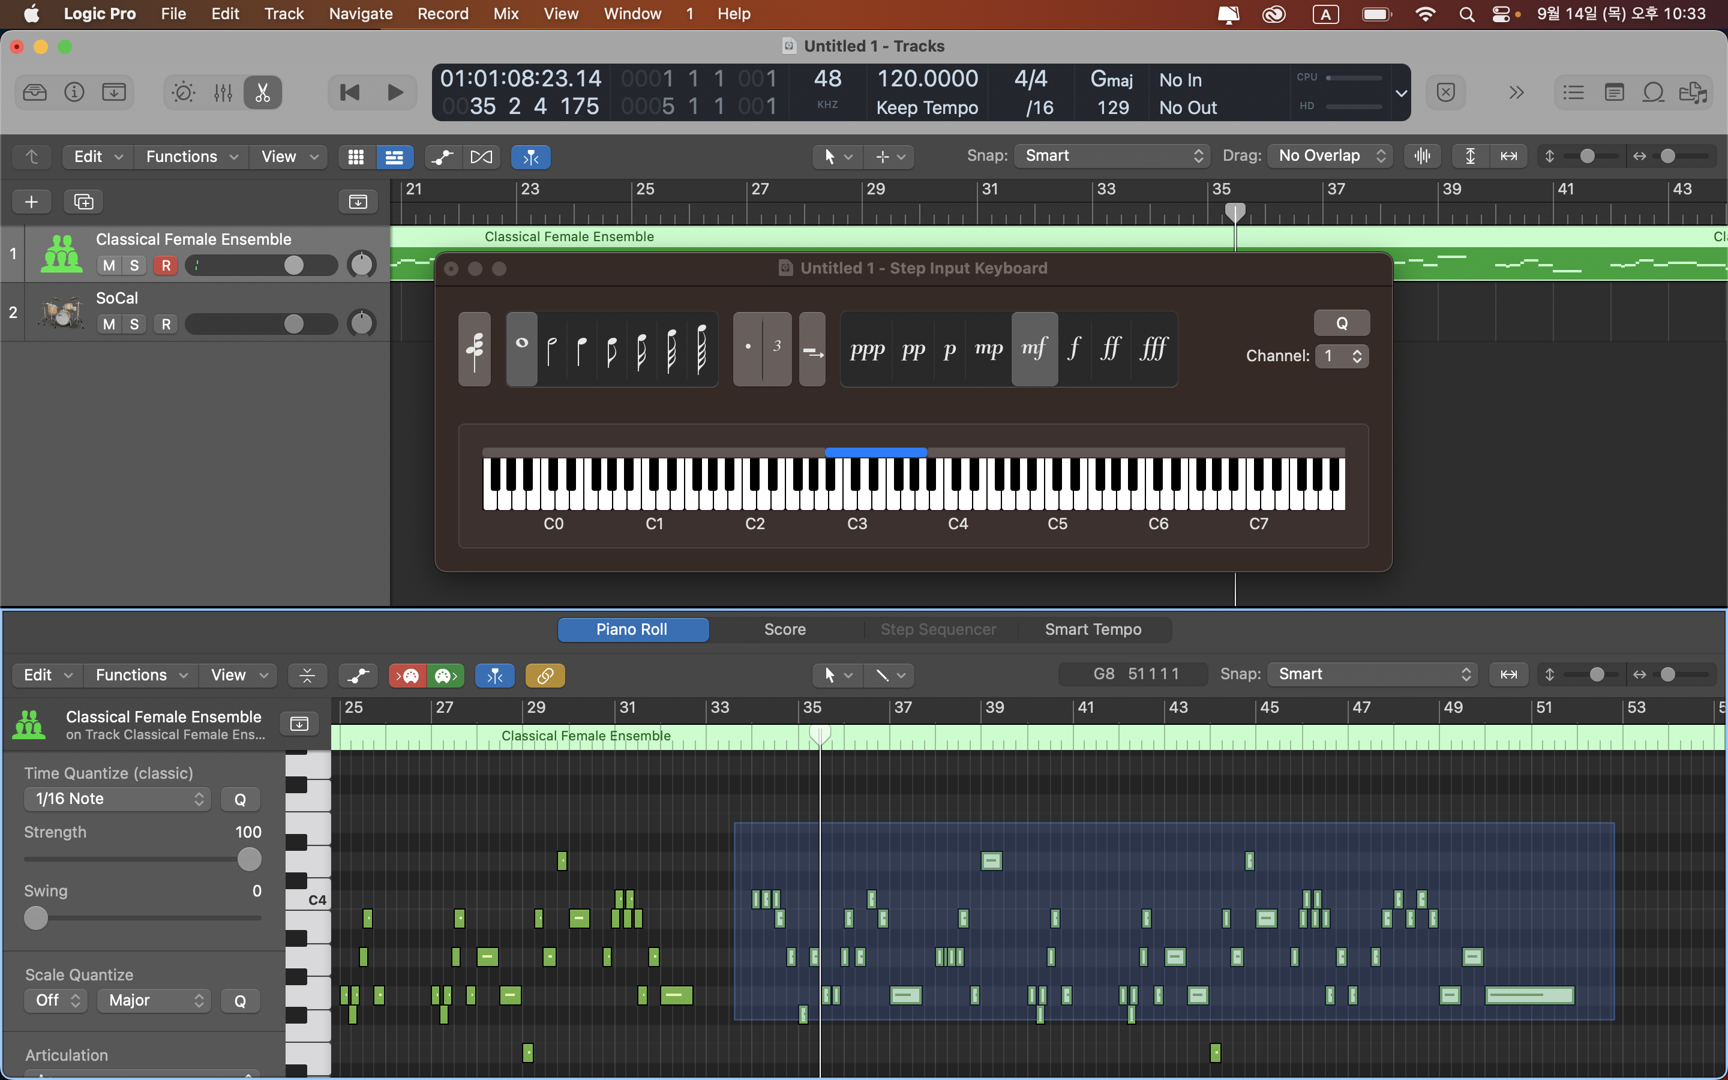1728x1080 pixels.
Task: Show the Mixer faders icon
Action: coord(223,92)
